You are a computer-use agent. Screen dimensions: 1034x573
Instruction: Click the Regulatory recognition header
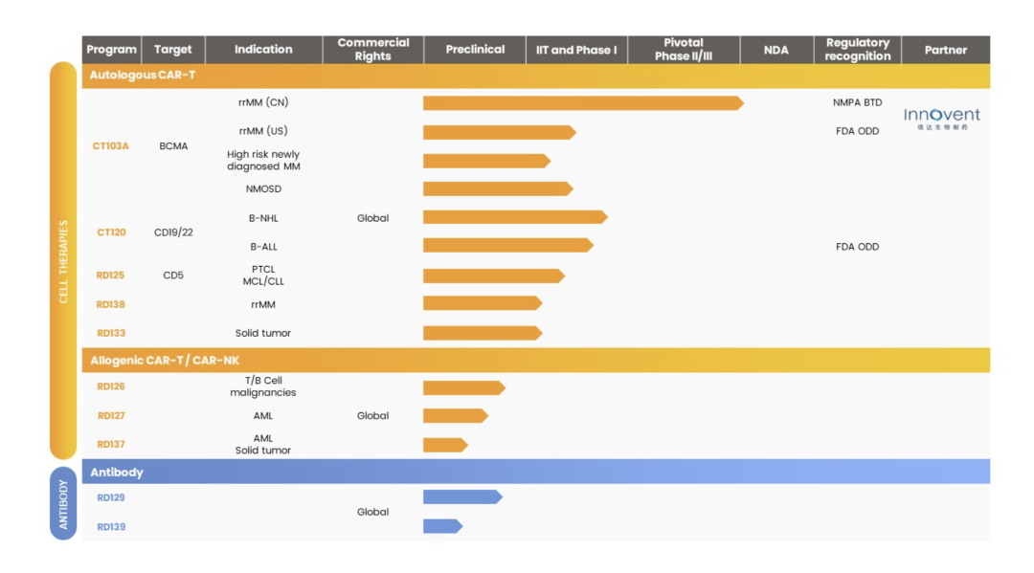857,50
